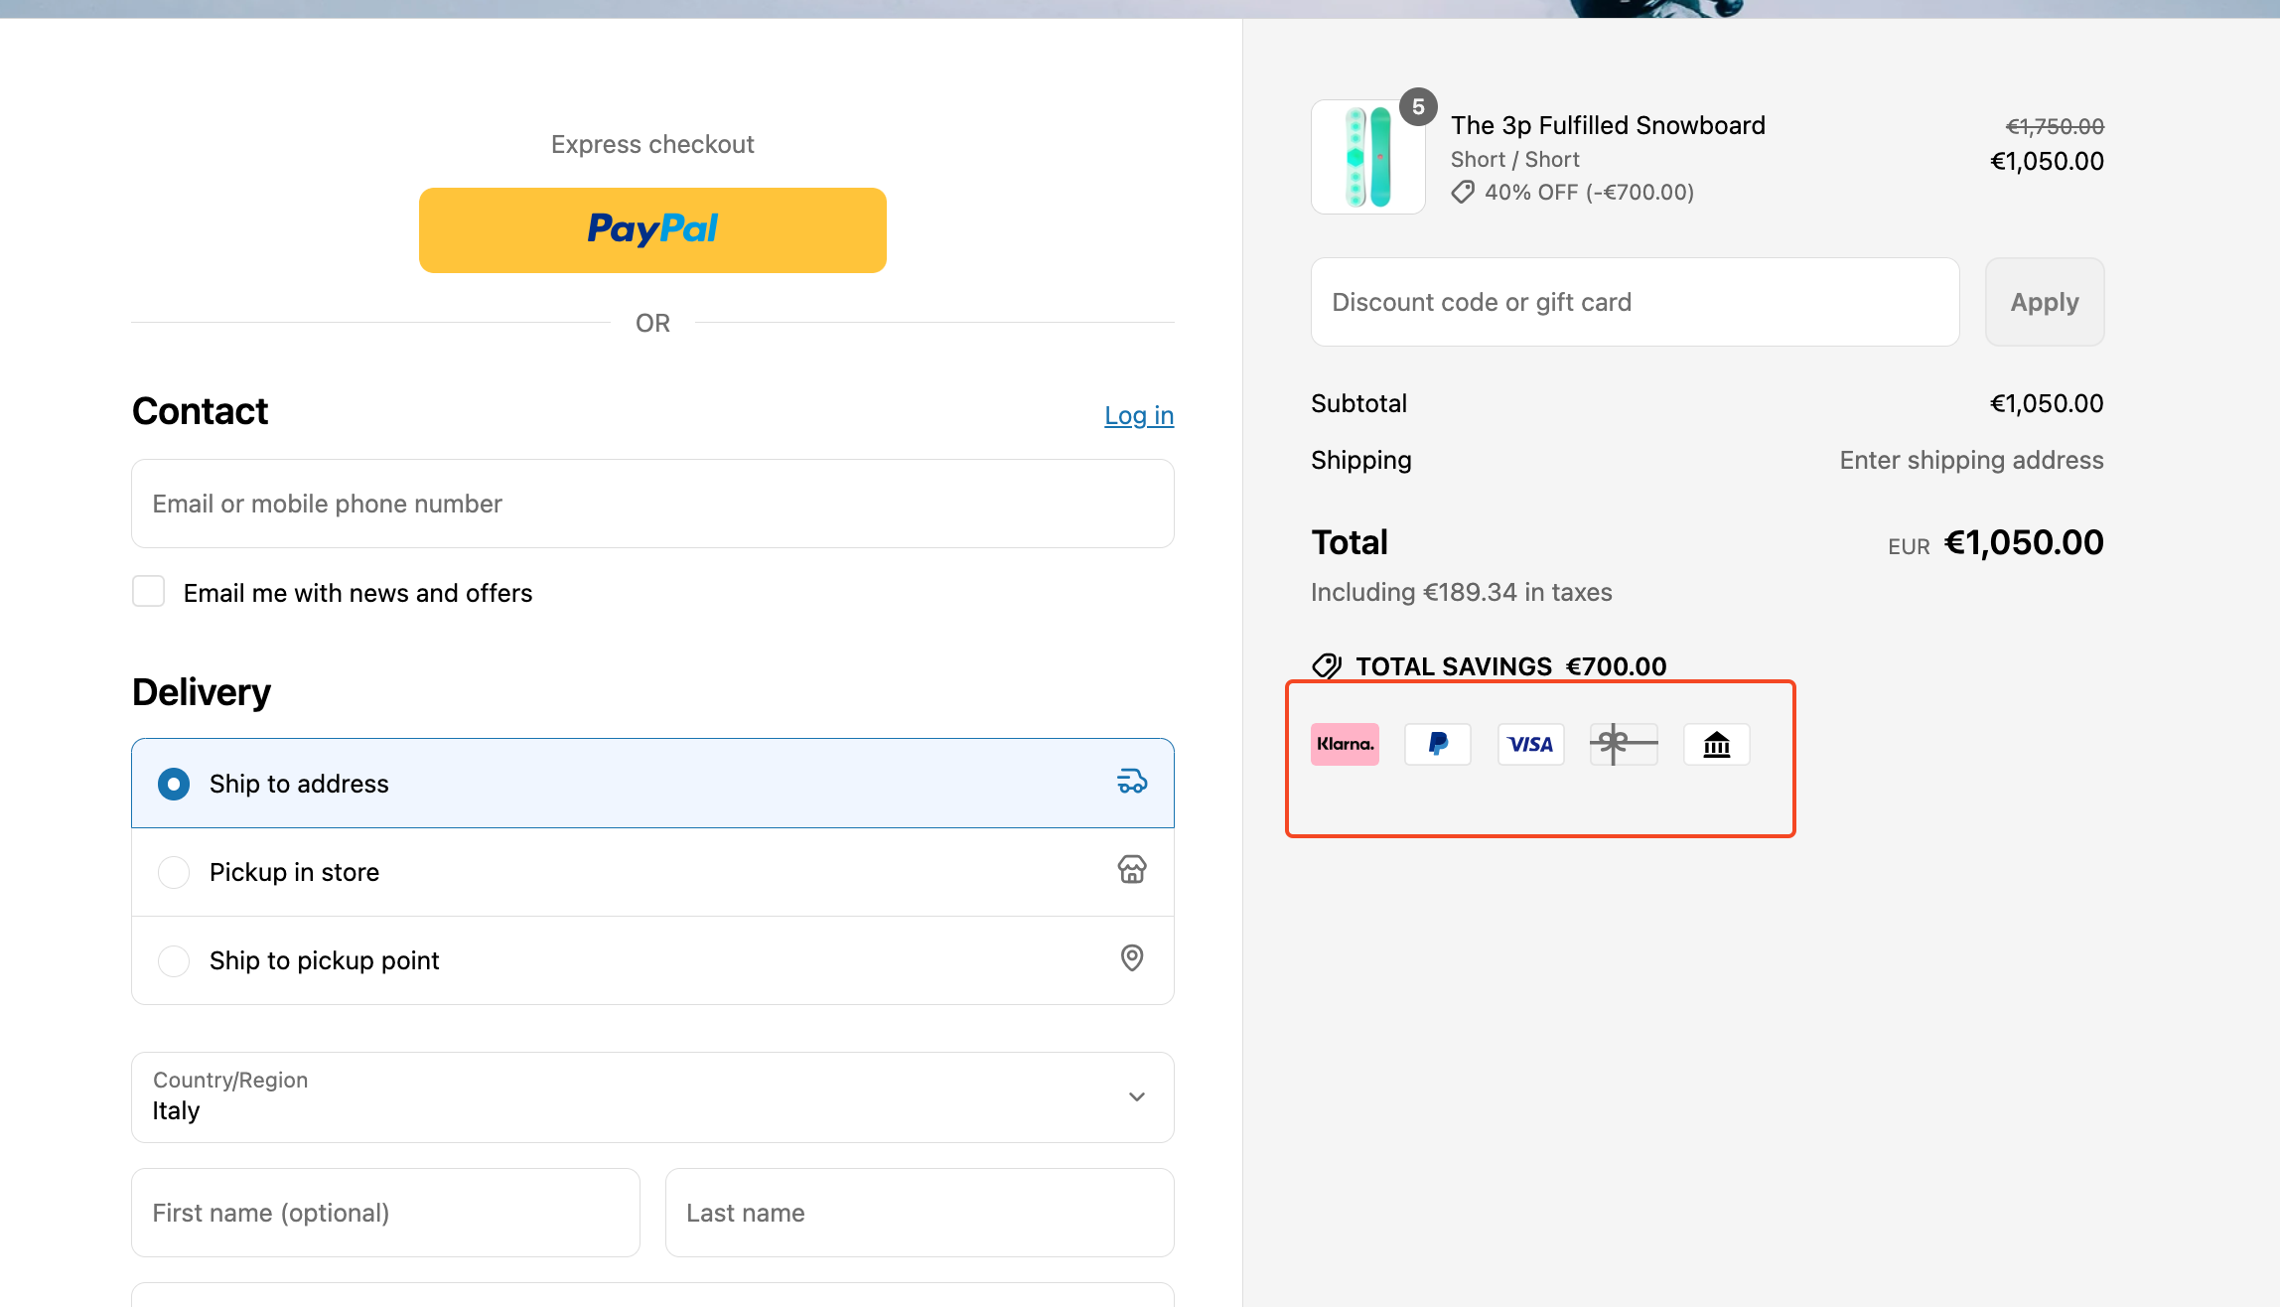2280x1307 pixels.
Task: Click the Short / Short variant text
Action: tap(1514, 159)
